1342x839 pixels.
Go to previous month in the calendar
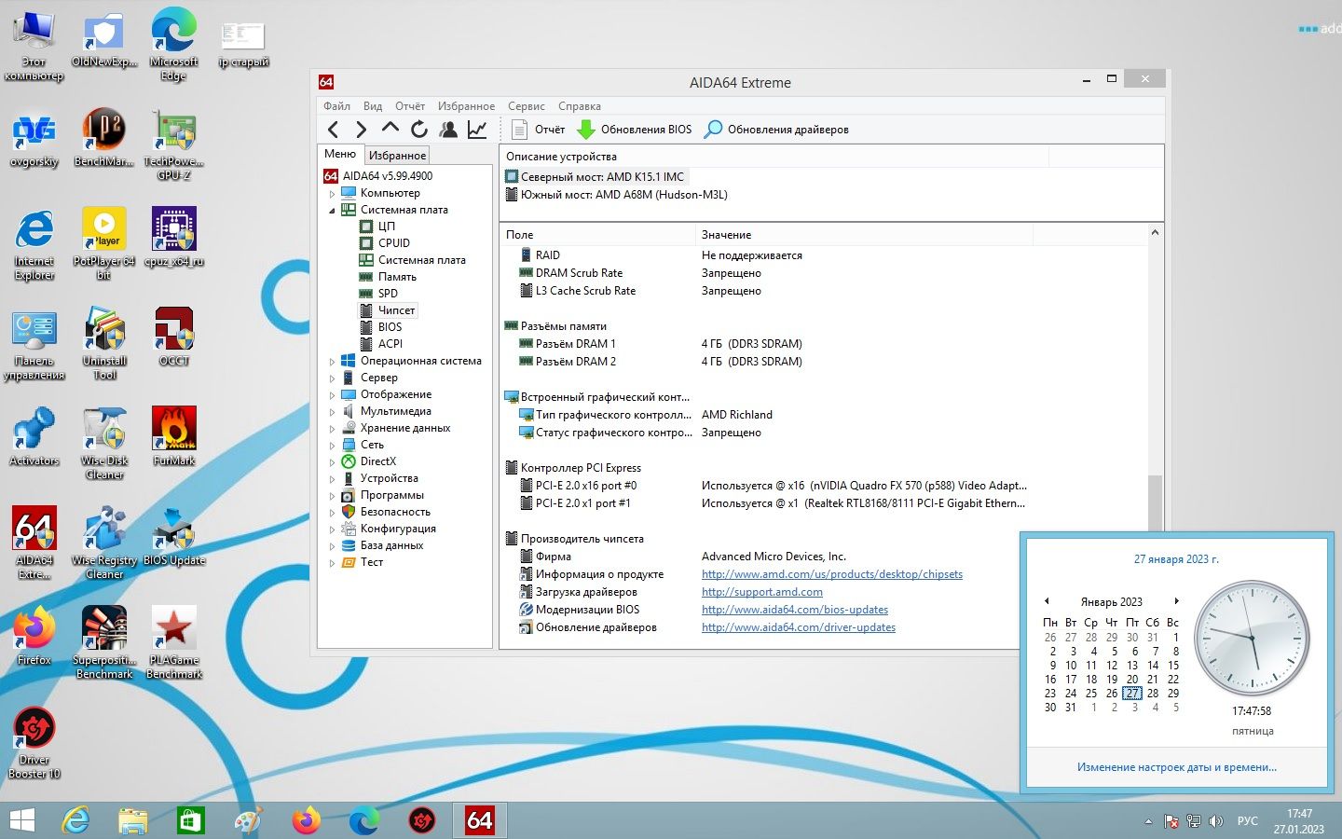[x=1047, y=601]
